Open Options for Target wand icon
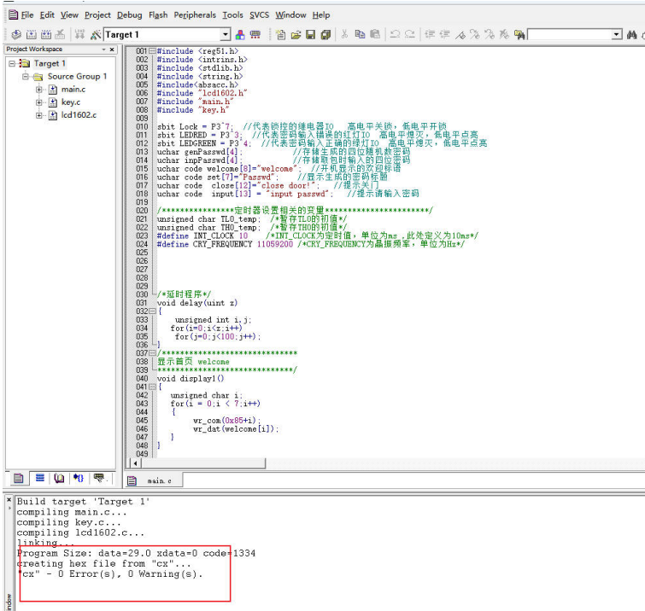645x611 pixels. (x=96, y=34)
